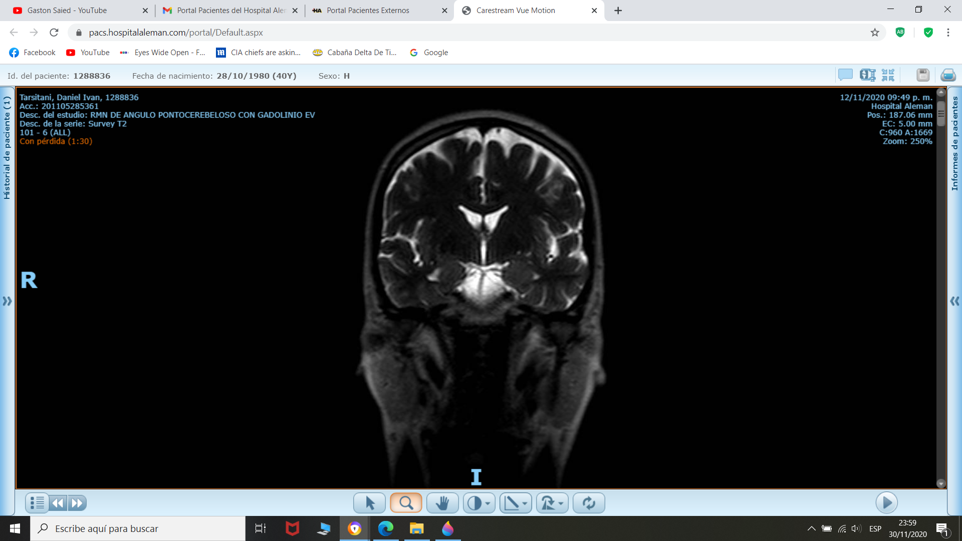Click the left panel double-chevron expander
The width and height of the screenshot is (962, 541).
[7, 301]
